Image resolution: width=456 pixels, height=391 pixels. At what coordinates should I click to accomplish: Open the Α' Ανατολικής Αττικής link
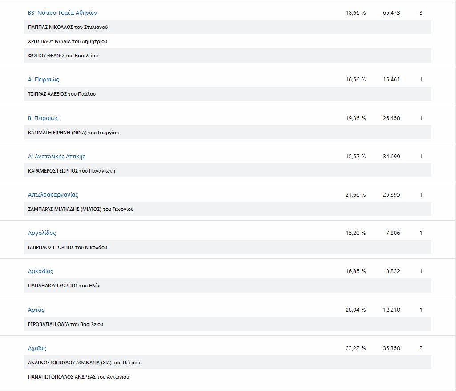coord(56,157)
